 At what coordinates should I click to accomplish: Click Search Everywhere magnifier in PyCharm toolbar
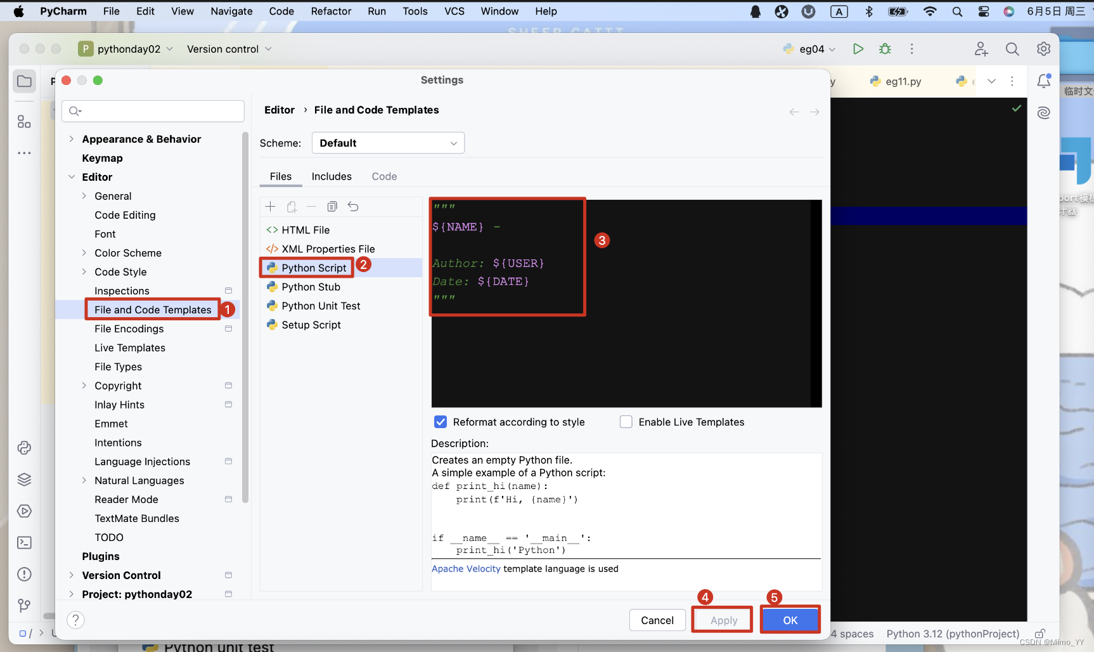point(1012,49)
